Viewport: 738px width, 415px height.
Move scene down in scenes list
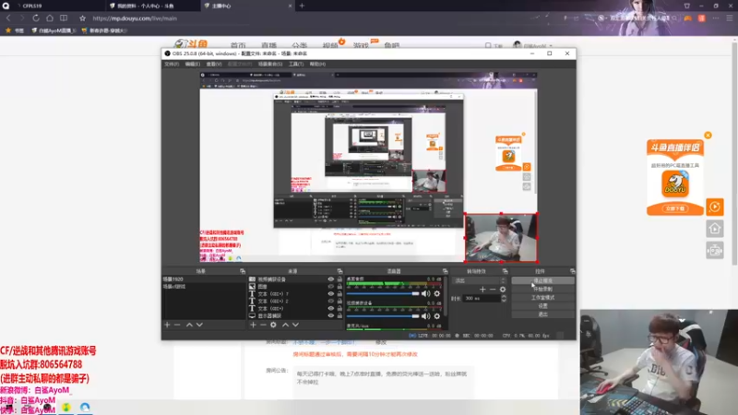click(199, 325)
